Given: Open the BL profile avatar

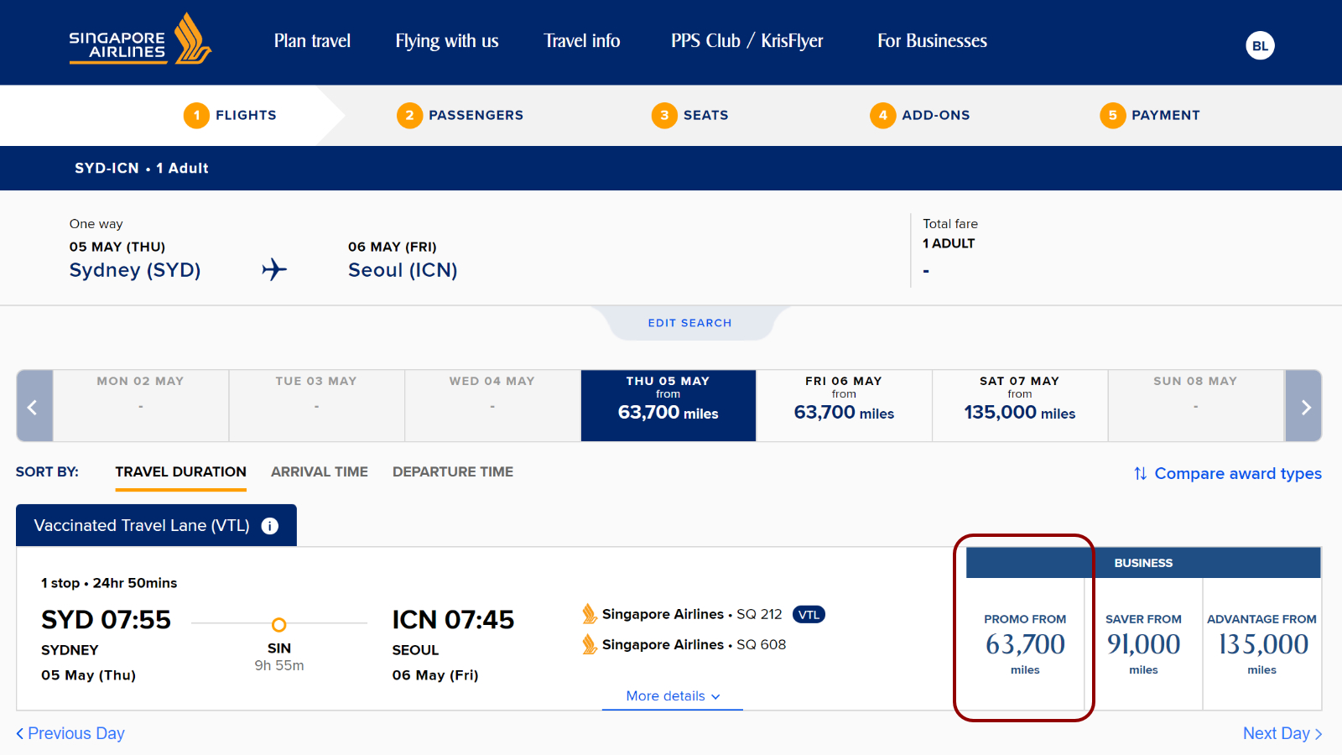Looking at the screenshot, I should pos(1260,46).
